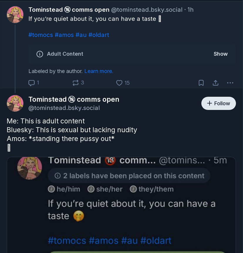Image resolution: width=243 pixels, height=253 pixels.
Task: Repost the top post
Action: click(x=75, y=83)
